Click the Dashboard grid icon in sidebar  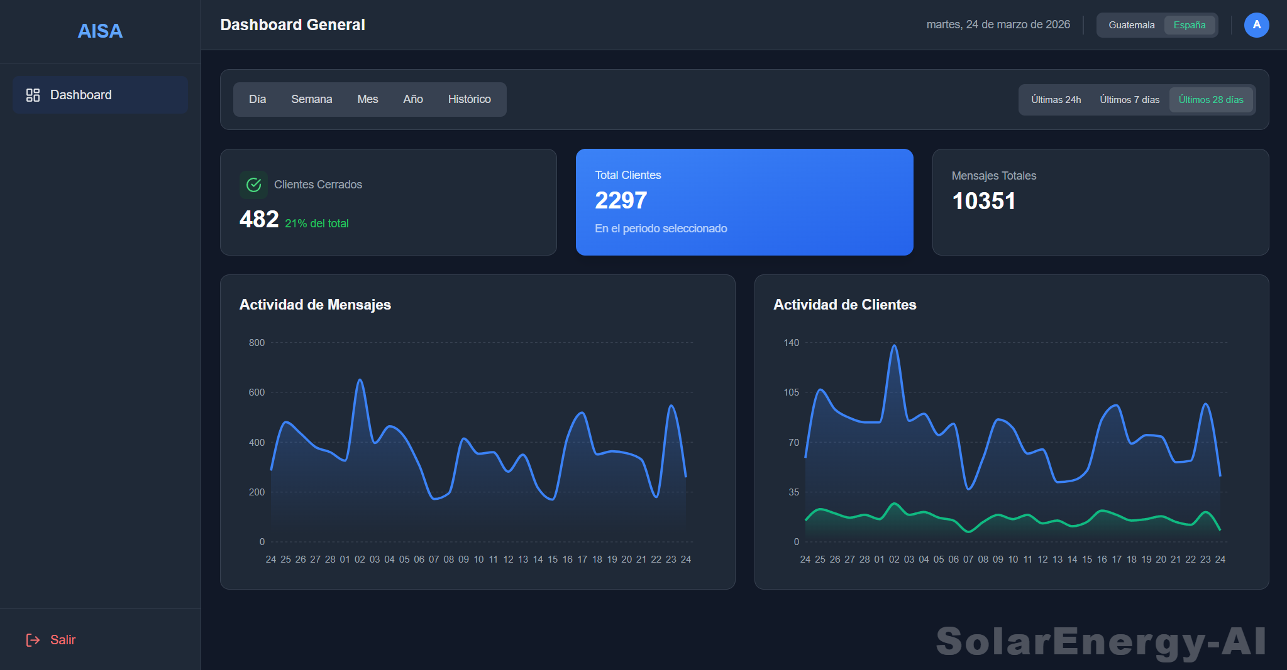tap(32, 94)
